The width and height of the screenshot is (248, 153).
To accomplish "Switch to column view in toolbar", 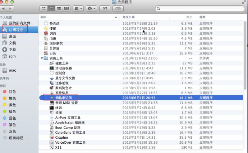I will 59,9.
